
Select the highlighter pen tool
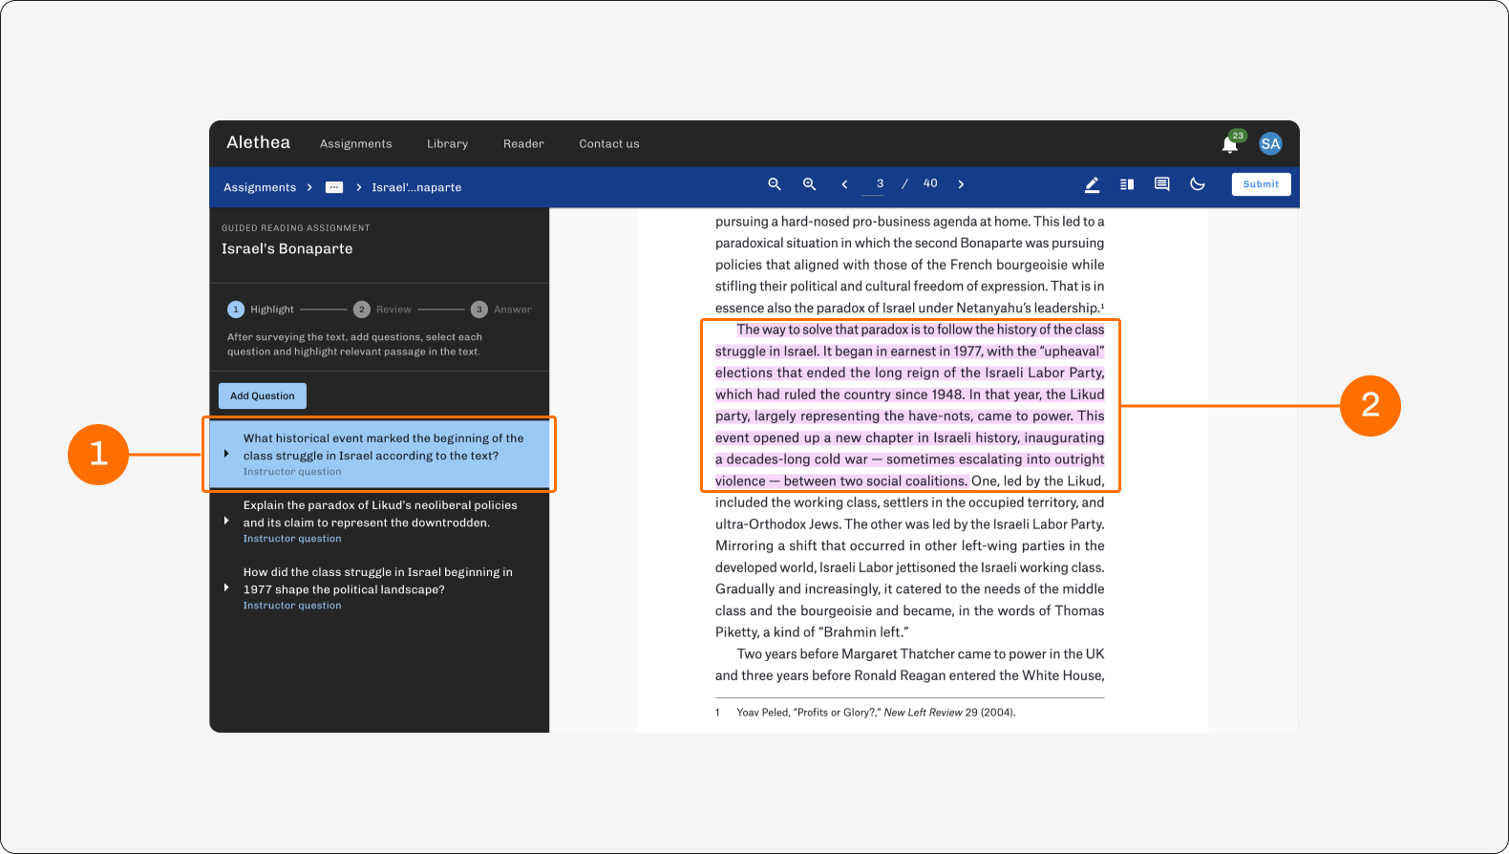coord(1092,184)
